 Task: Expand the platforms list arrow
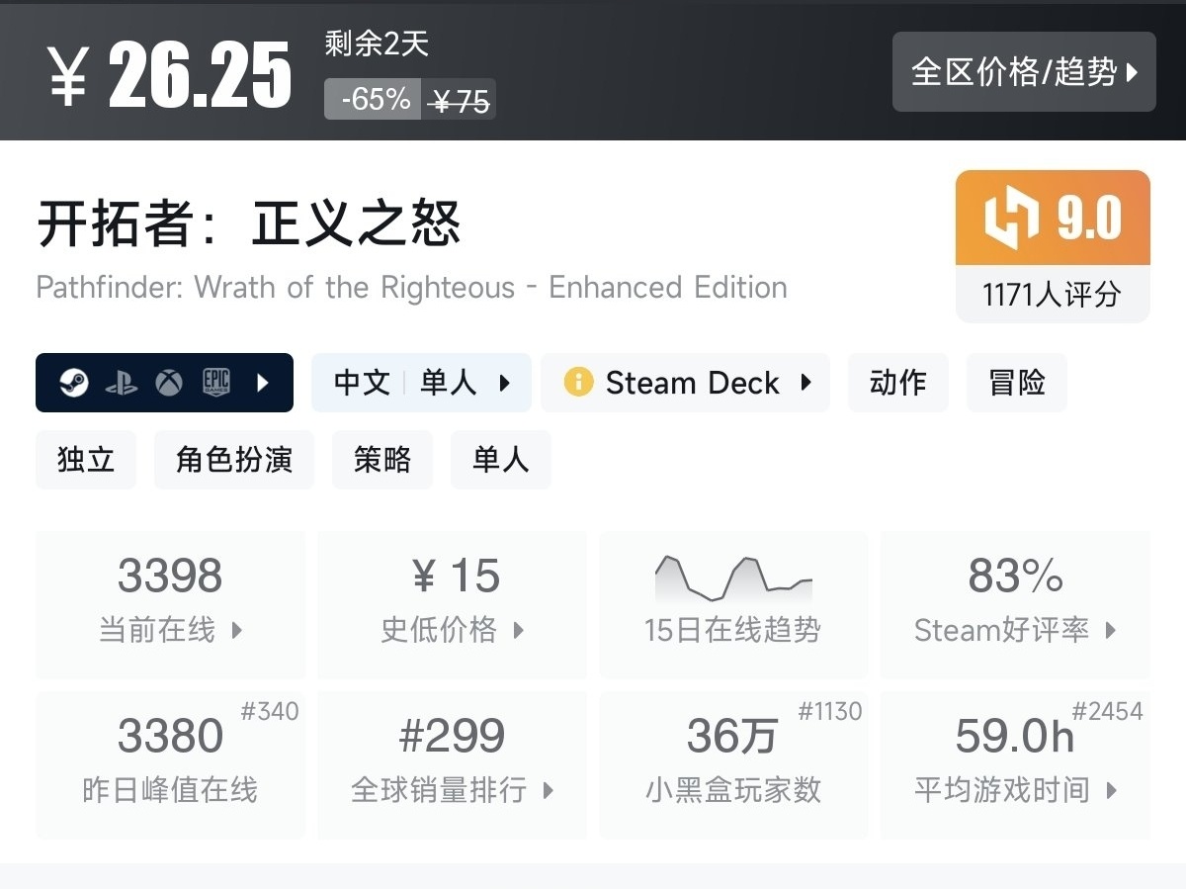263,383
